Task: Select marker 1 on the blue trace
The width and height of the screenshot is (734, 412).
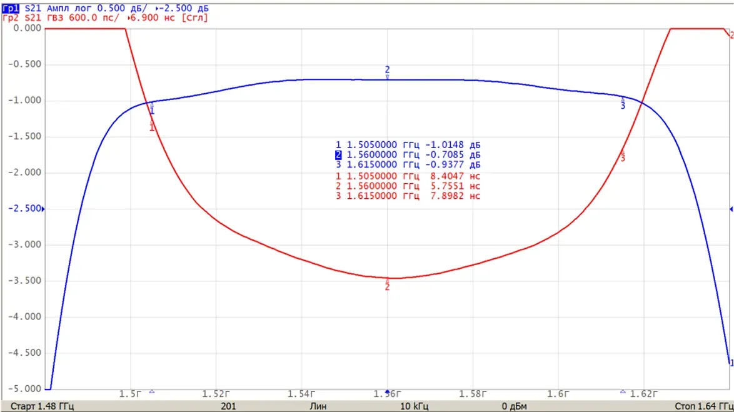Action: point(152,109)
